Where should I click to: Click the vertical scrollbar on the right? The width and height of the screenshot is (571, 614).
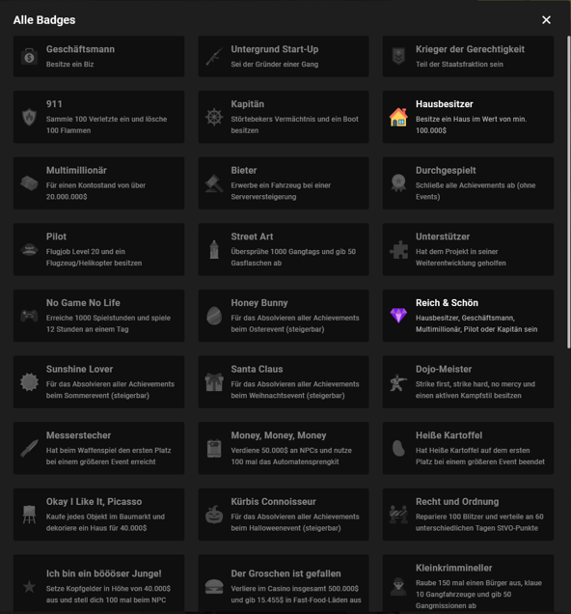pos(569,192)
